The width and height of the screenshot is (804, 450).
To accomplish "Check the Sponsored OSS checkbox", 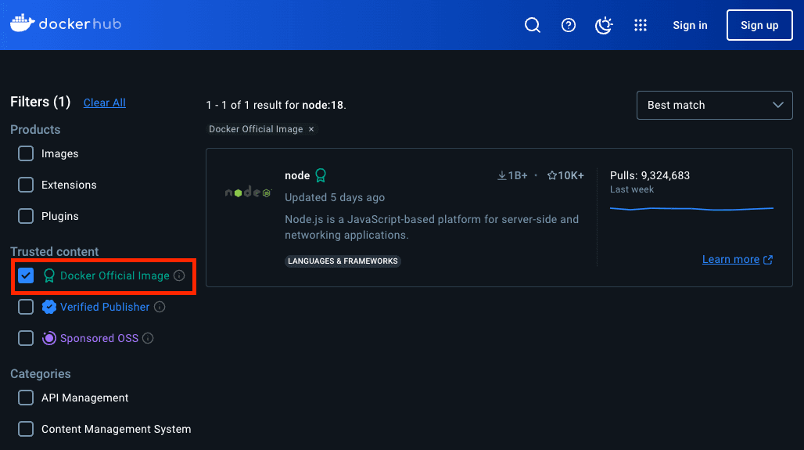I will pos(26,338).
